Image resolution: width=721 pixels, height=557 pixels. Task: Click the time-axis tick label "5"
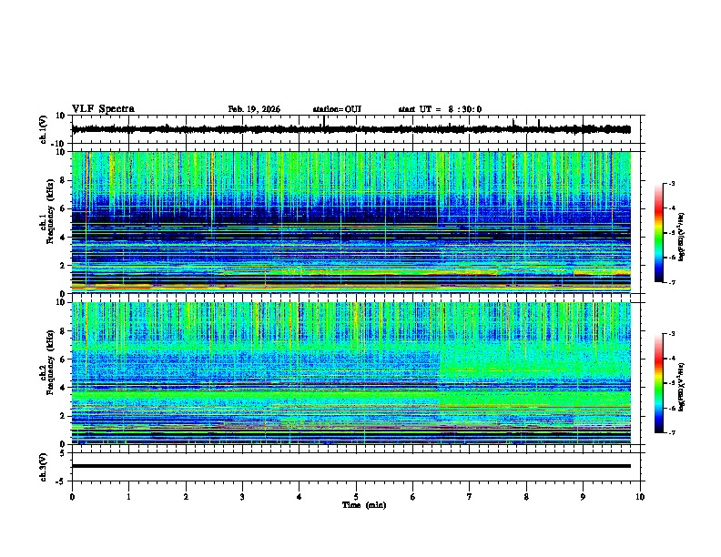pyautogui.click(x=356, y=497)
